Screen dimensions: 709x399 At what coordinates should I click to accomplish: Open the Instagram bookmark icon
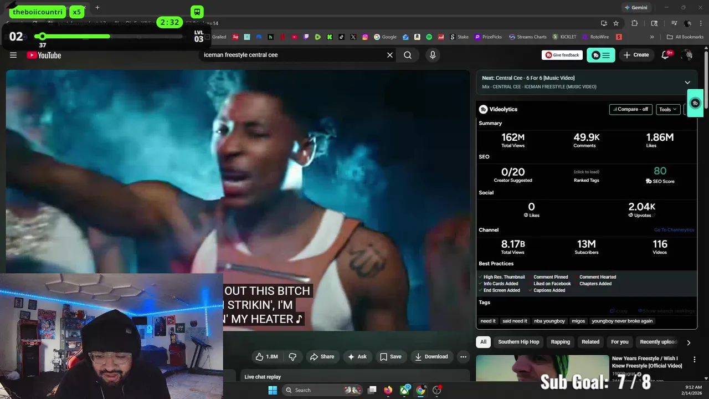[x=365, y=37]
